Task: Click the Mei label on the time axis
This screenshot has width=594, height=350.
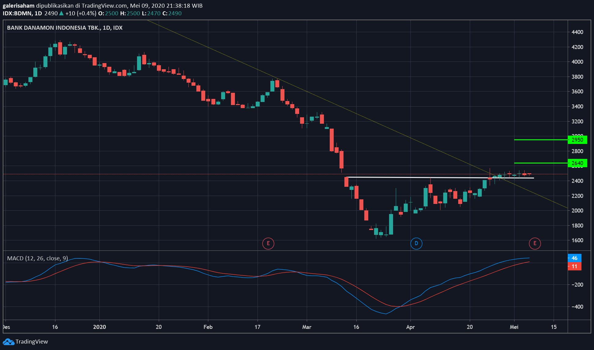Action: 514,327
